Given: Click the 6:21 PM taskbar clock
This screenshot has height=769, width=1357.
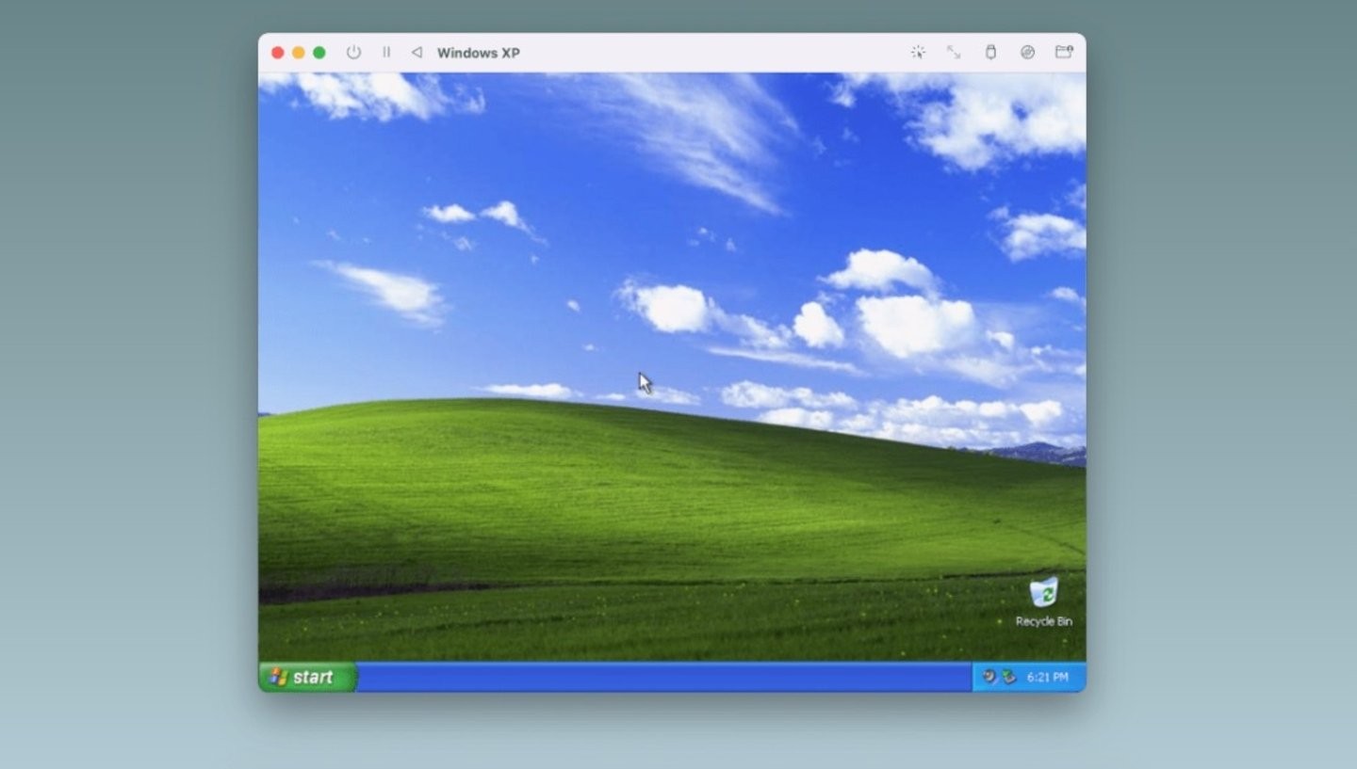Looking at the screenshot, I should [x=1048, y=677].
